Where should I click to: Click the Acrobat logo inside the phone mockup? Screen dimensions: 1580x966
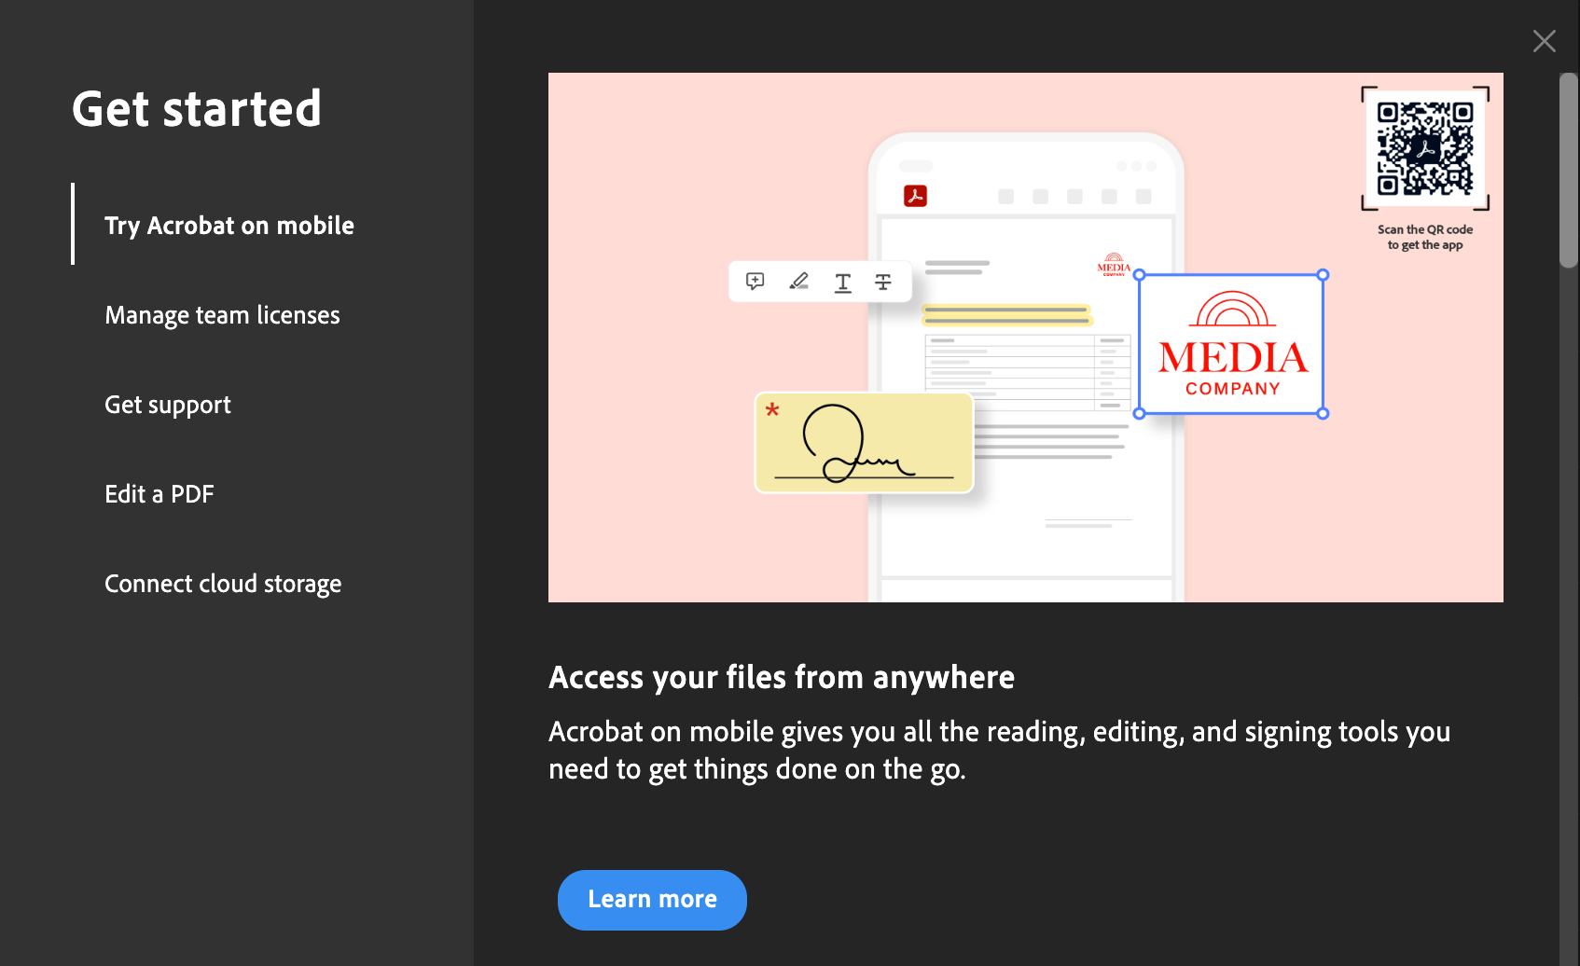point(917,196)
